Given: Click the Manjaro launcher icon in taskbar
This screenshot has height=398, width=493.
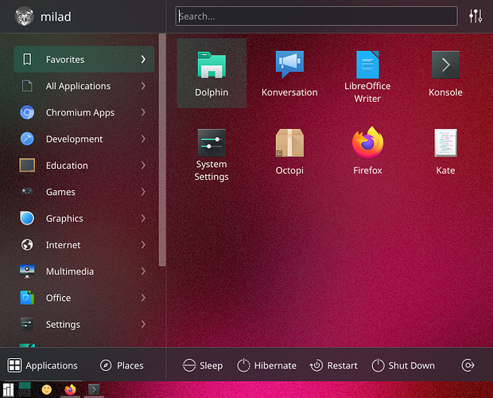Looking at the screenshot, I should pyautogui.click(x=8, y=390).
